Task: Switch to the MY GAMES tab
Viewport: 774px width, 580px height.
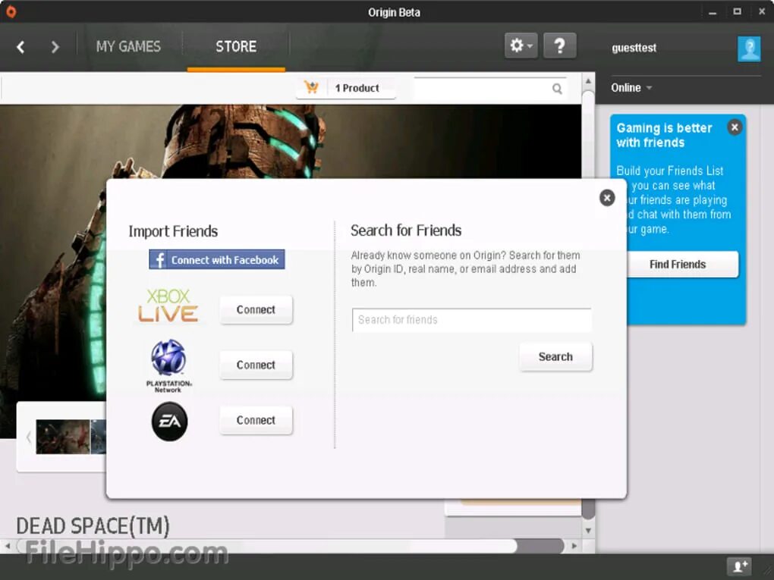Action: [x=129, y=46]
